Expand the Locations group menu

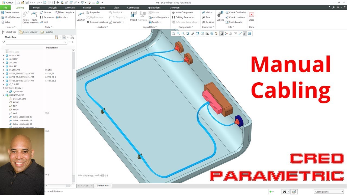[102, 27]
